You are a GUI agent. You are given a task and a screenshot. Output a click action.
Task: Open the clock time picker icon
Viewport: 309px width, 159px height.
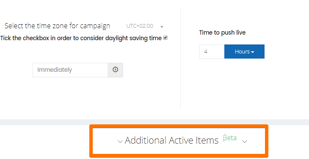tap(115, 70)
